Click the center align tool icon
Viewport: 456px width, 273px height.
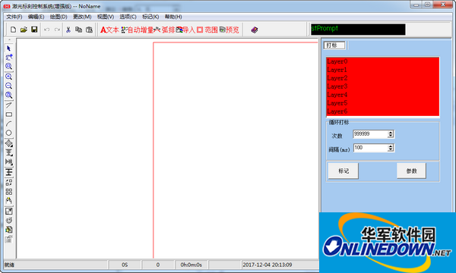point(8,172)
